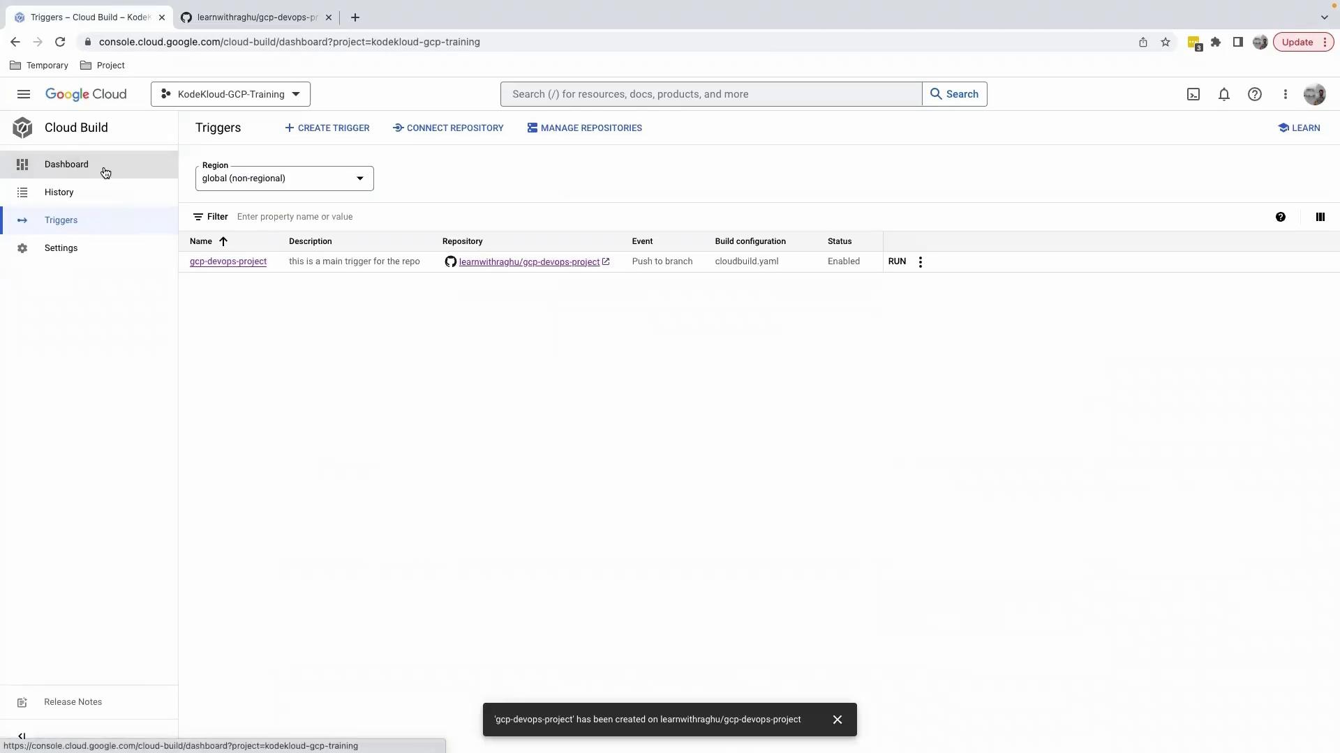1340x753 pixels.
Task: Bookmark this page with star icon
Action: (1166, 42)
